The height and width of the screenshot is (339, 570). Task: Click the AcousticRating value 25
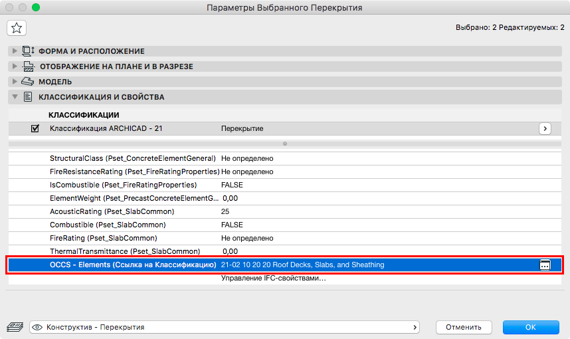(225, 211)
